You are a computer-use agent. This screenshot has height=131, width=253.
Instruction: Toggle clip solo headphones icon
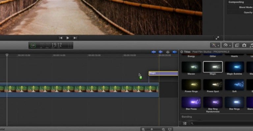click(x=168, y=52)
